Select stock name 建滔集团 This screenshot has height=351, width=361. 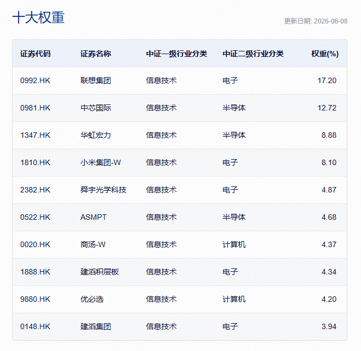point(96,326)
